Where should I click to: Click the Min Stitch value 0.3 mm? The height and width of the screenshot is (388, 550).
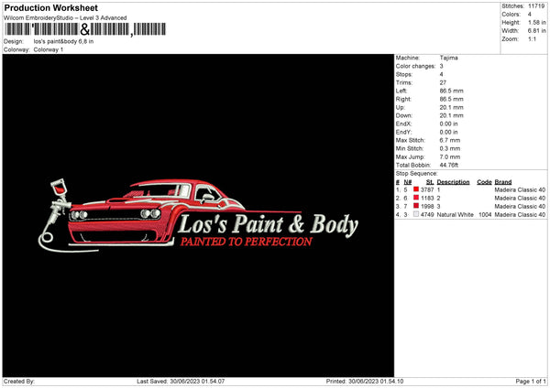click(x=450, y=148)
